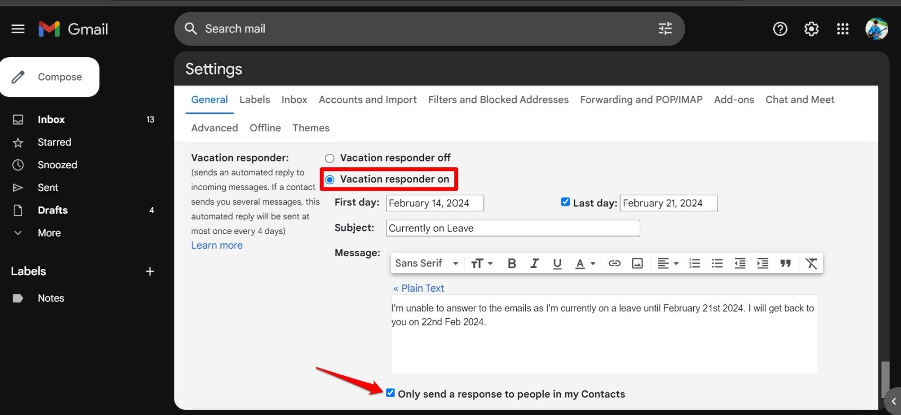Viewport: 901px width, 415px height.
Task: Insert an image with the image icon
Action: coord(637,264)
